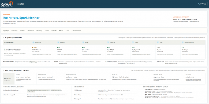The image size is (209, 104).
Task: Click the heading 'Как читать Spark Monitor'
Action: click(x=21, y=18)
